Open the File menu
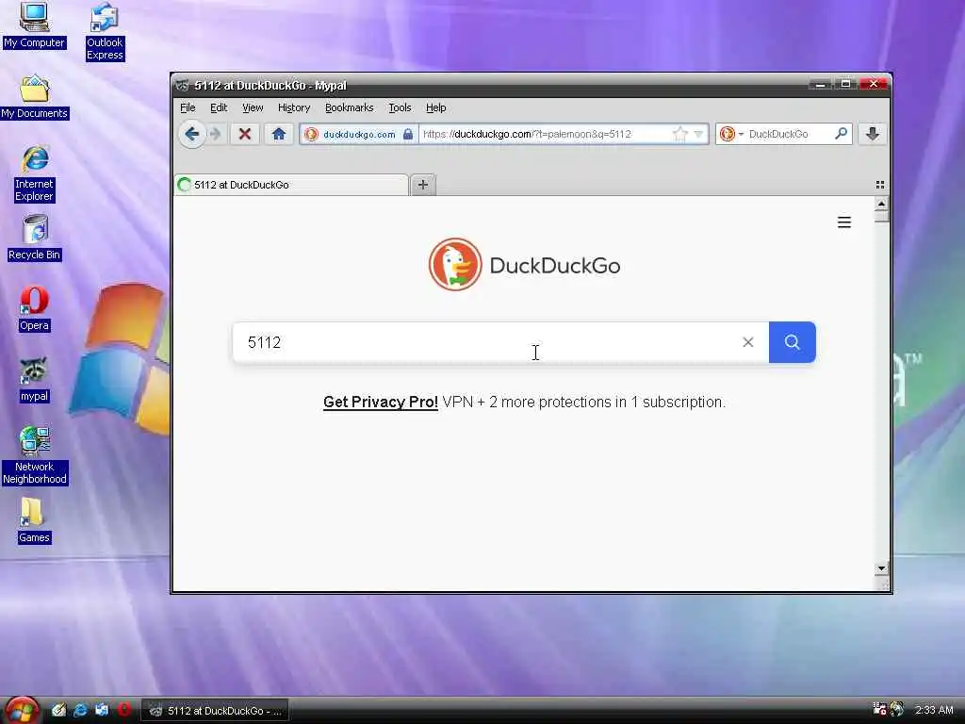 [x=188, y=107]
